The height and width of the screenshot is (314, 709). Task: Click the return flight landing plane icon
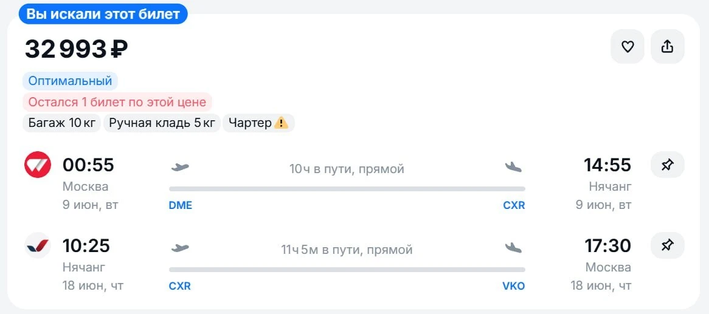514,248
